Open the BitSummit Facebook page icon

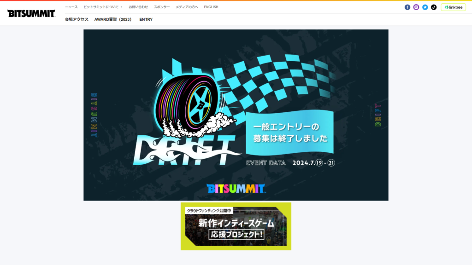(x=407, y=7)
